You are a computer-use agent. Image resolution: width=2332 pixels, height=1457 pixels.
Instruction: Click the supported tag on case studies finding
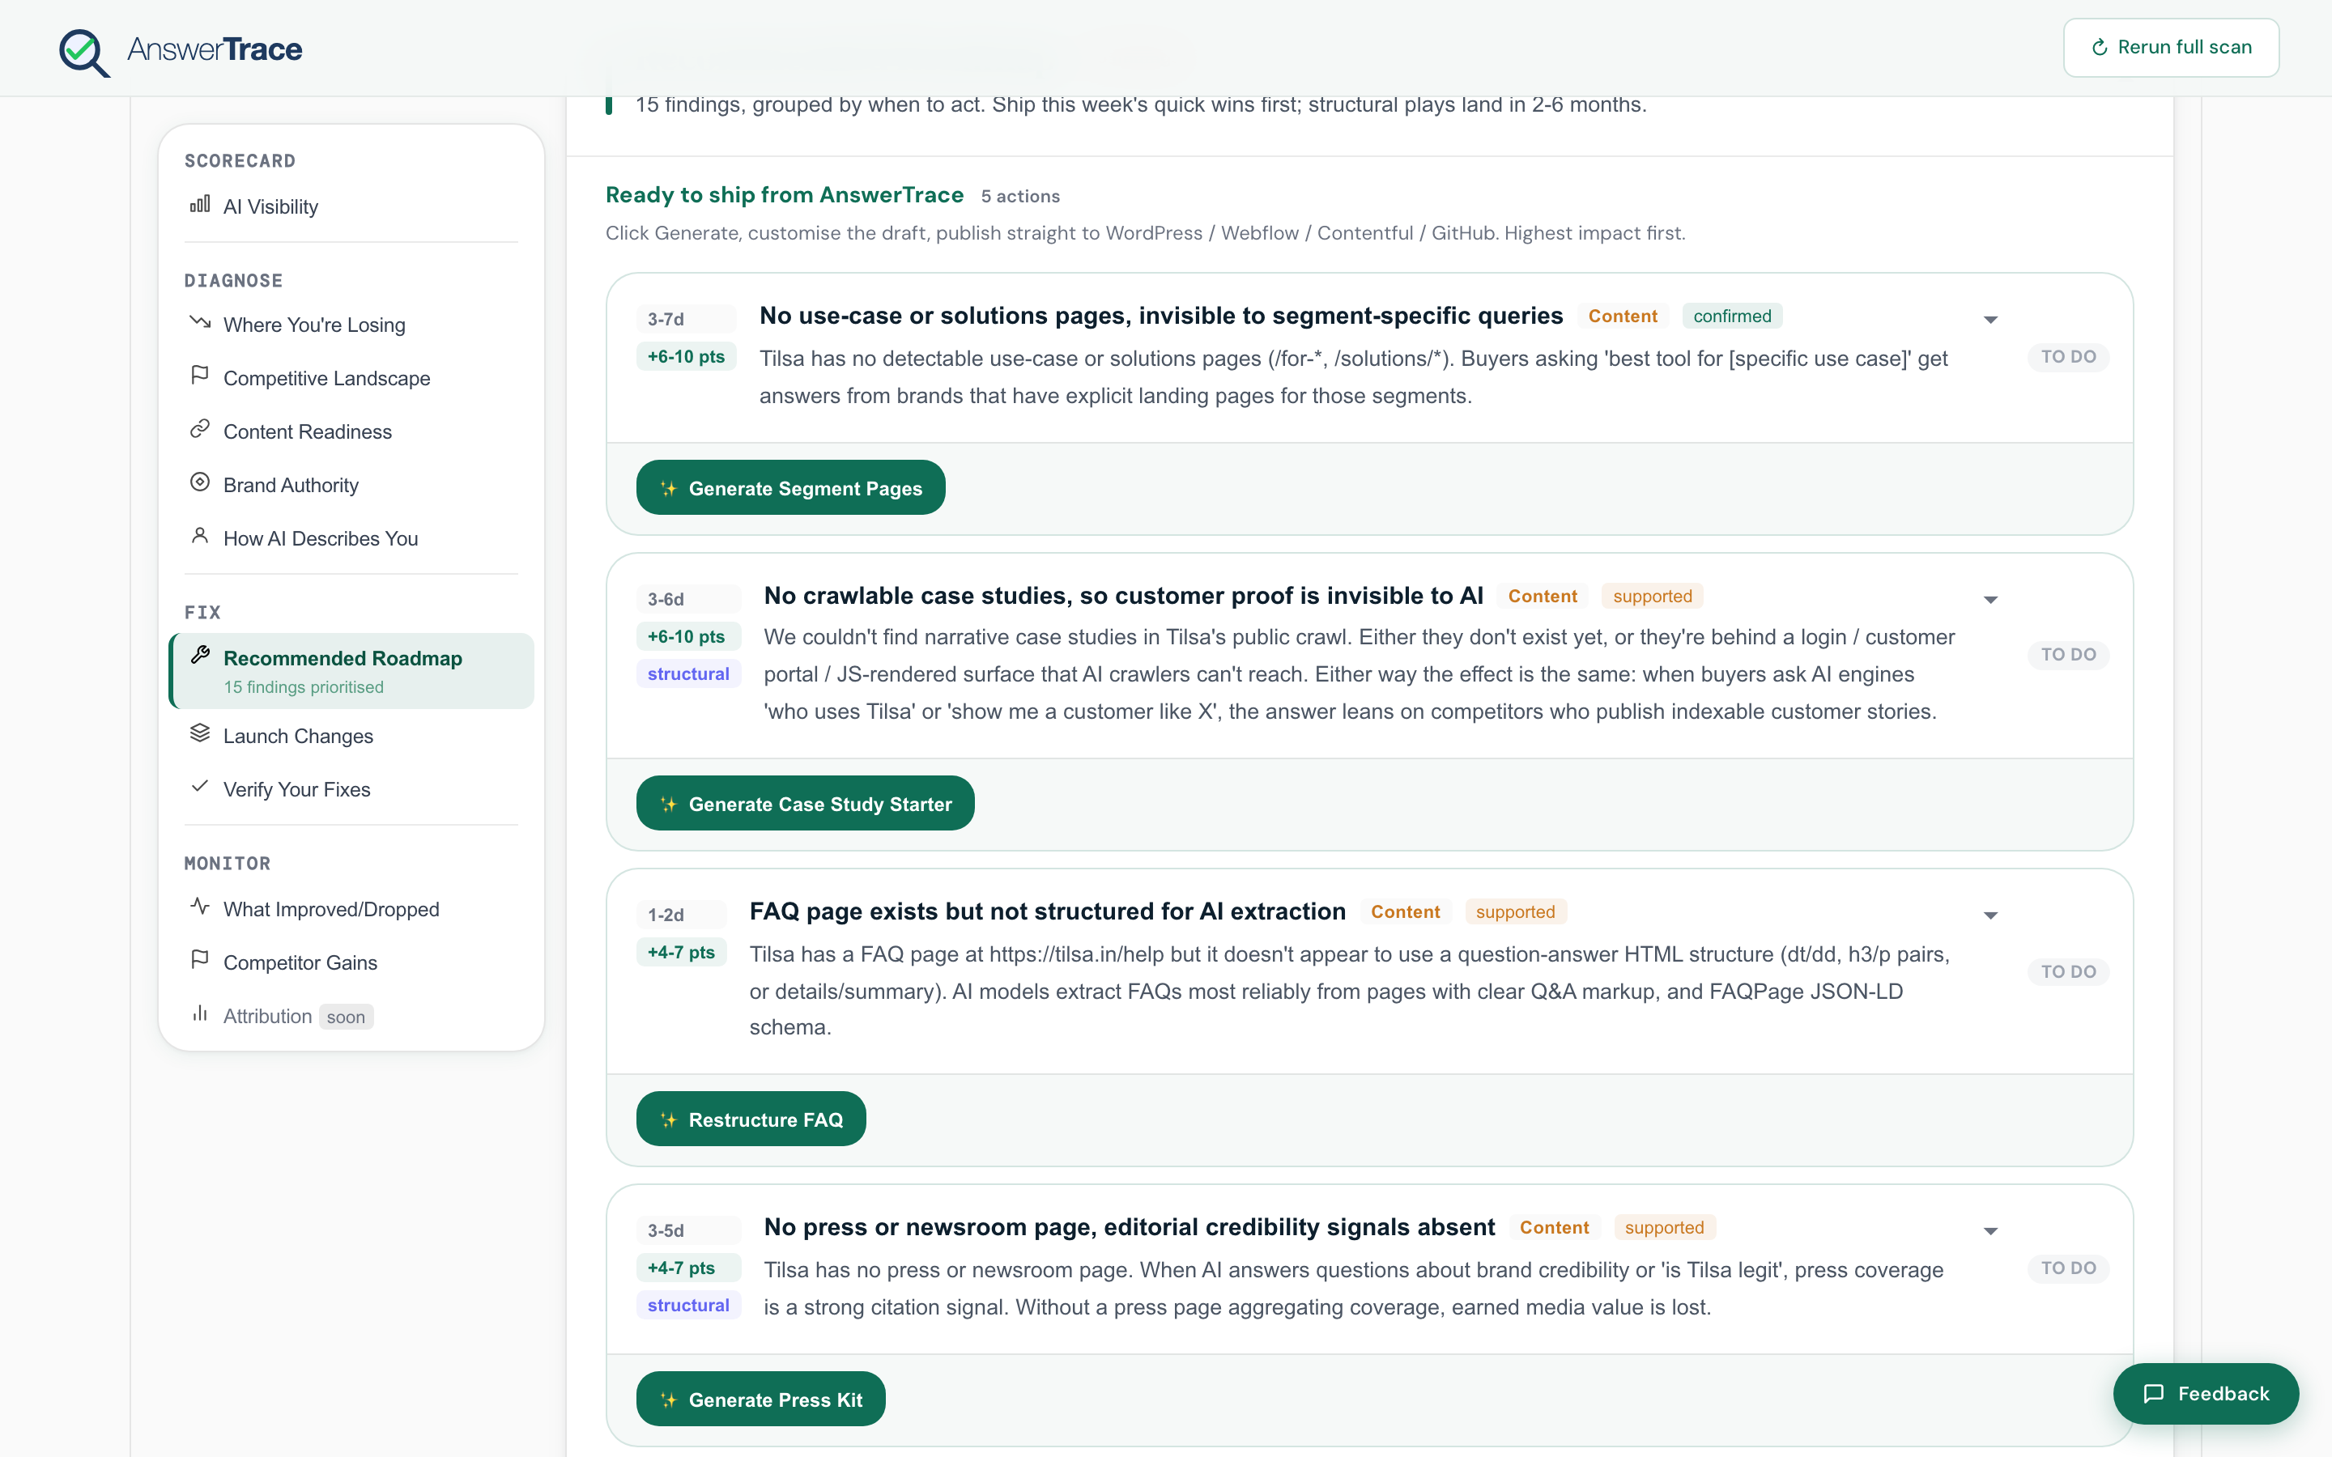tap(1652, 597)
